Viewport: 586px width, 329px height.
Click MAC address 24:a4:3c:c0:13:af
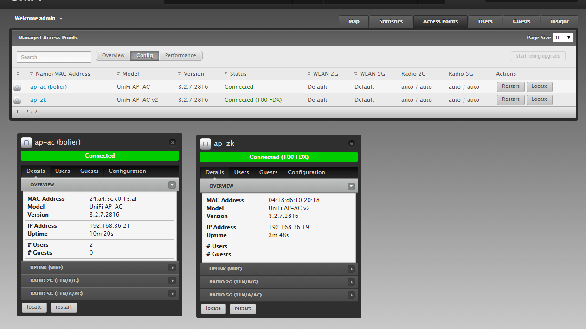coord(113,199)
